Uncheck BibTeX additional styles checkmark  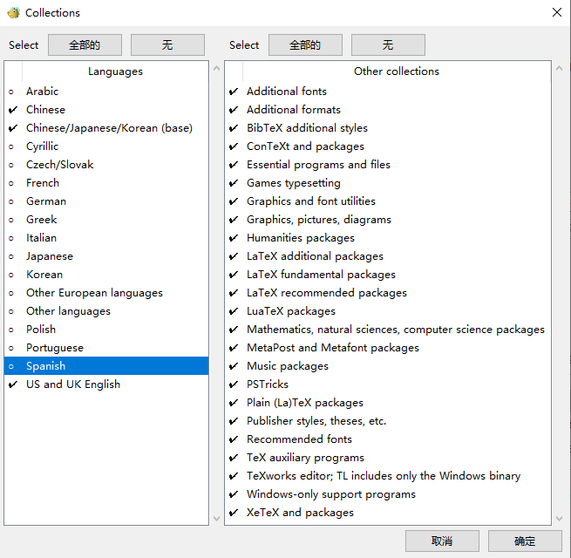(234, 128)
